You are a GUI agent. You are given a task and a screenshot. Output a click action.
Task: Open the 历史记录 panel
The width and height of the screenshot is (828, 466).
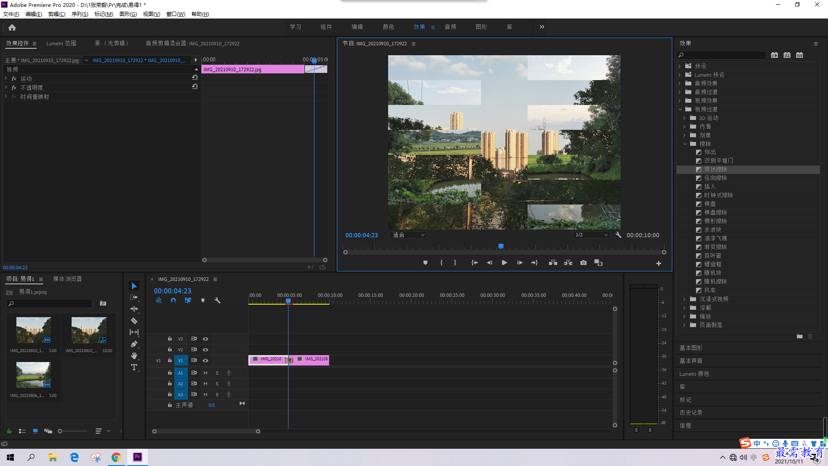pyautogui.click(x=691, y=413)
